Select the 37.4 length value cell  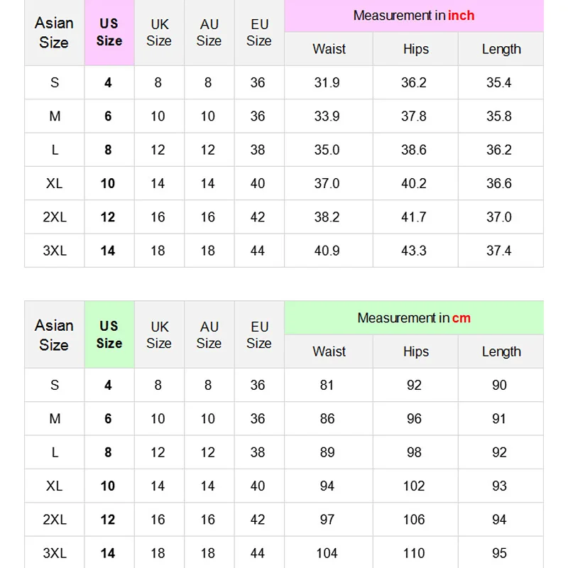[x=499, y=251]
